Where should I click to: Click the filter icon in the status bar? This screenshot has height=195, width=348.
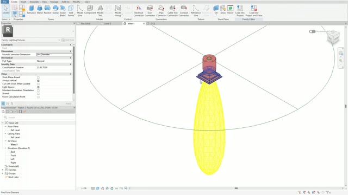tap(327, 192)
